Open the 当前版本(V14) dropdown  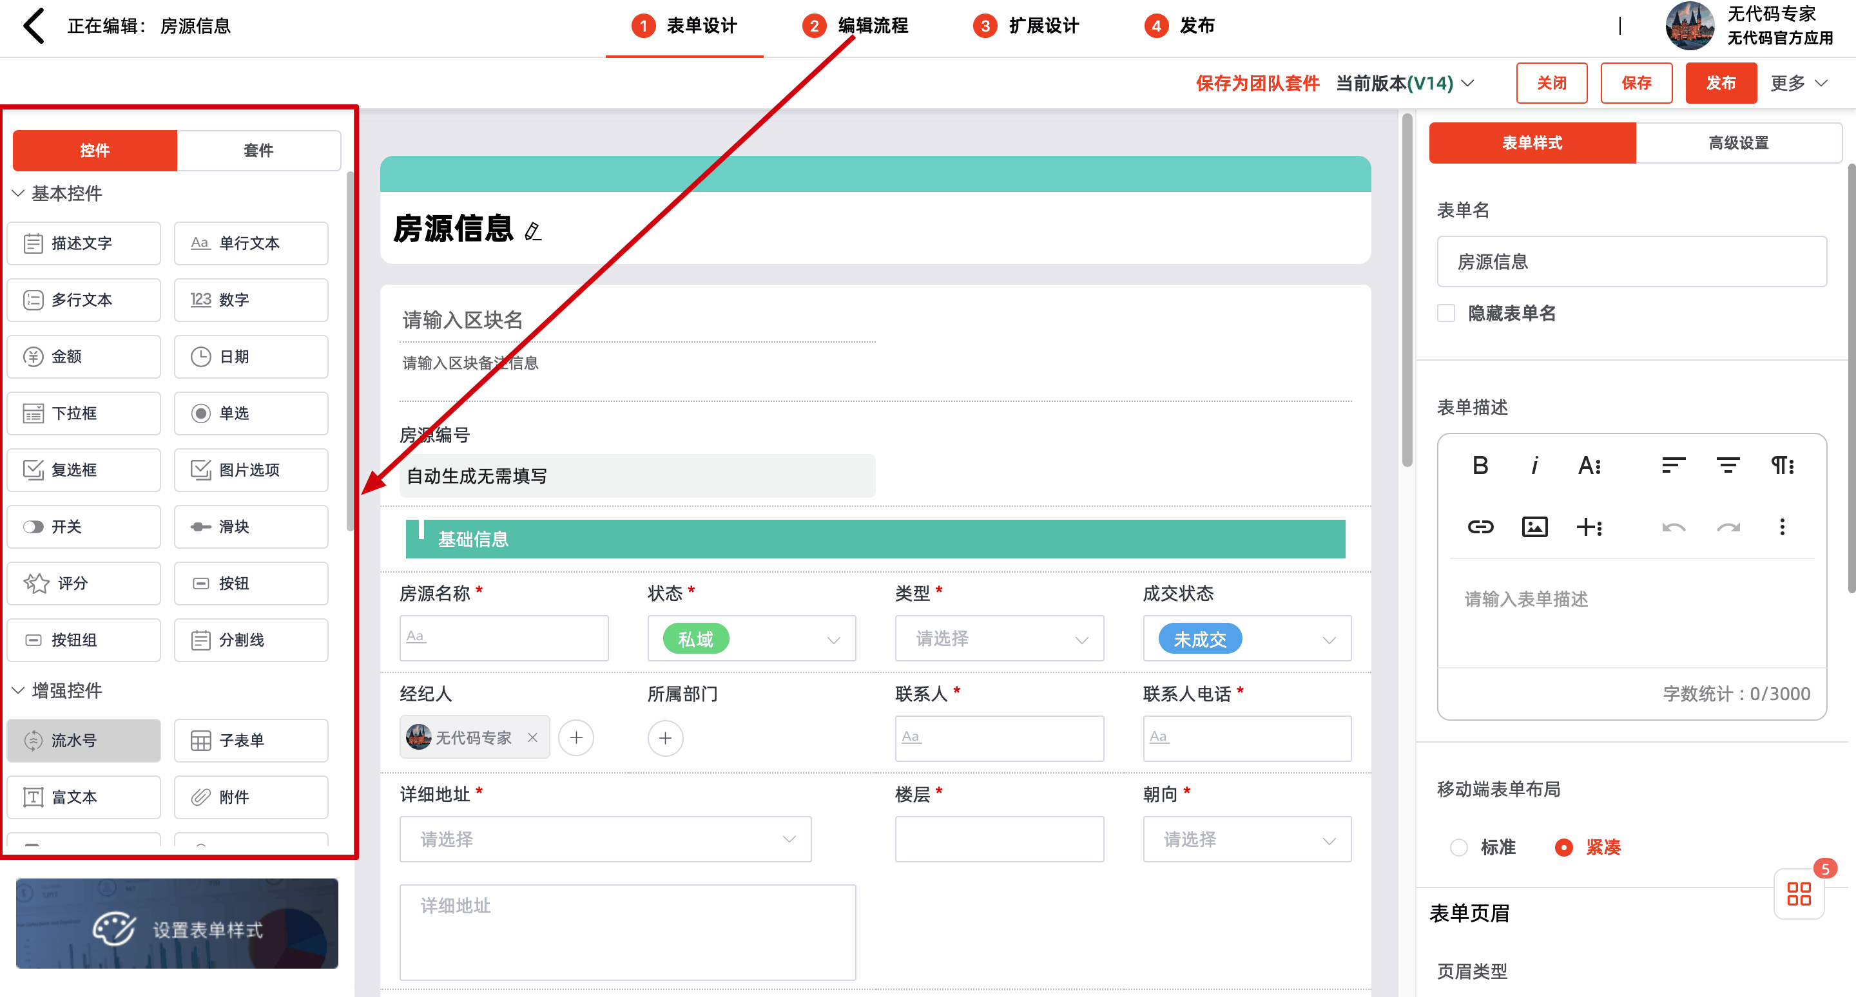[x=1405, y=84]
